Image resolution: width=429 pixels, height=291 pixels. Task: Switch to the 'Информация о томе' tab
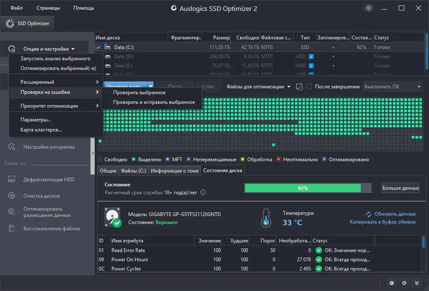(x=175, y=171)
